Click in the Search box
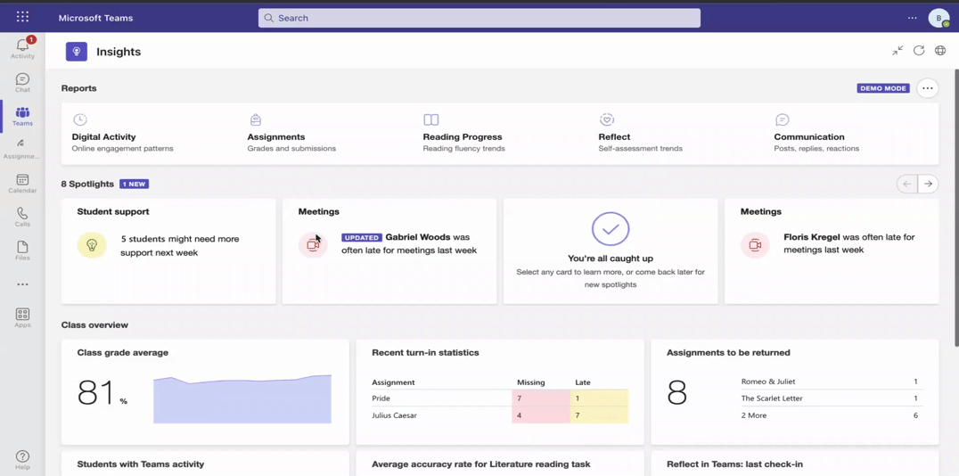The height and width of the screenshot is (476, 959). point(479,18)
